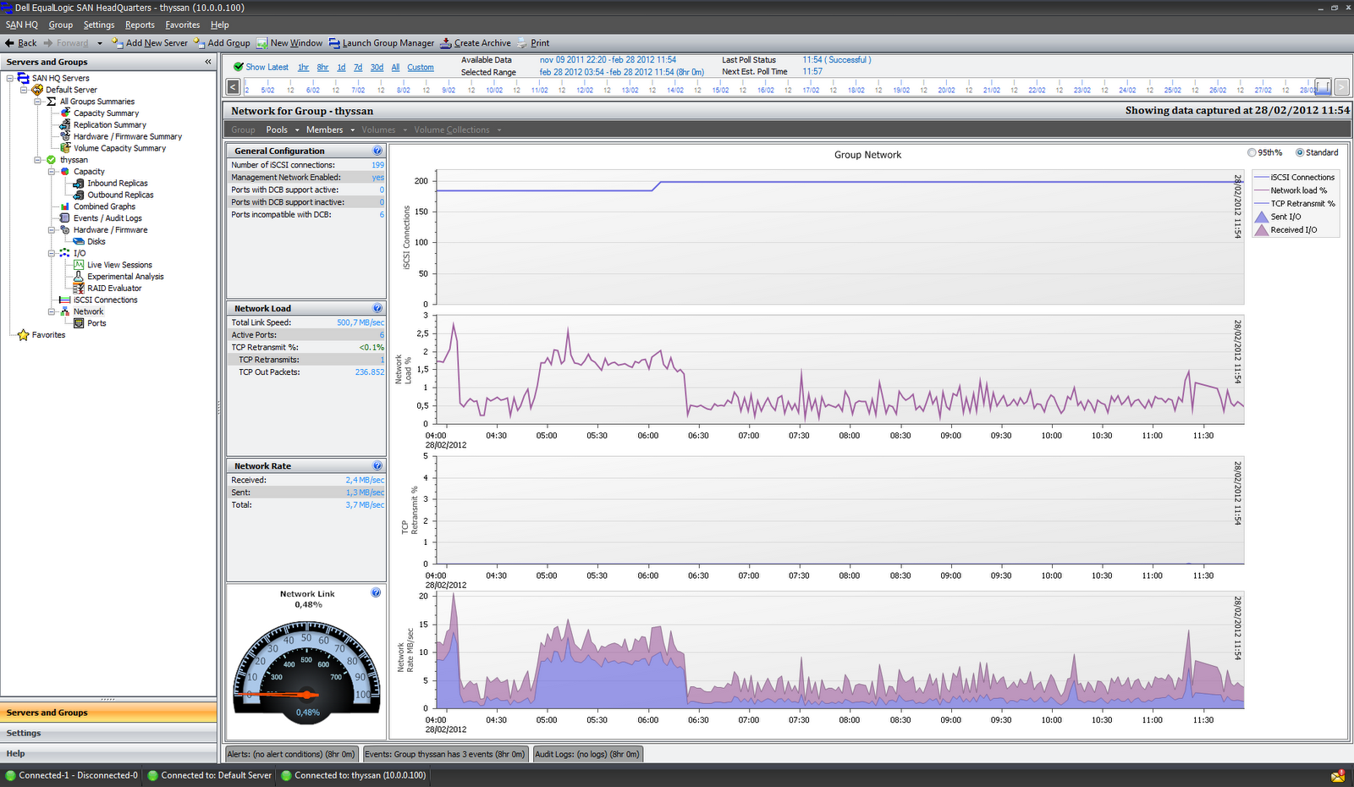Screen dimensions: 1354x787
Task: Collapse the Network tree node
Action: [51, 311]
